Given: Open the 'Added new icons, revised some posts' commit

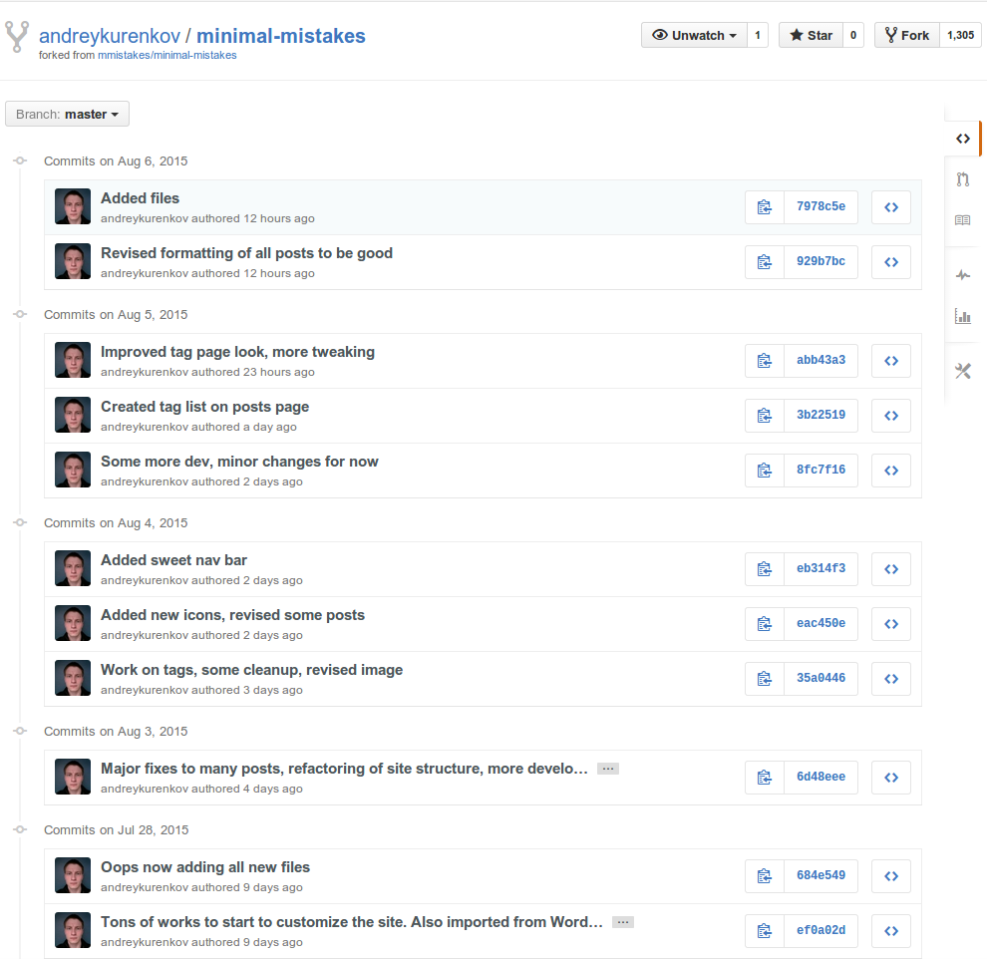Looking at the screenshot, I should (233, 615).
